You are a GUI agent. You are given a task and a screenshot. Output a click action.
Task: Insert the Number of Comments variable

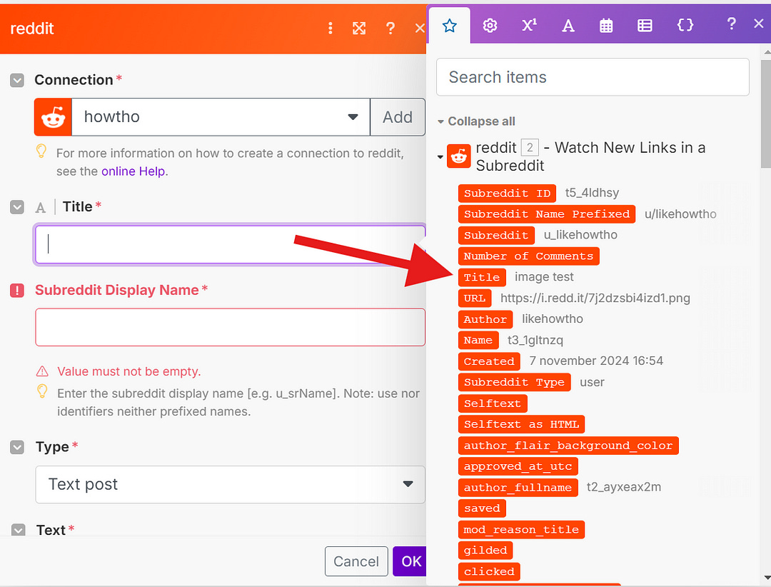coord(528,256)
